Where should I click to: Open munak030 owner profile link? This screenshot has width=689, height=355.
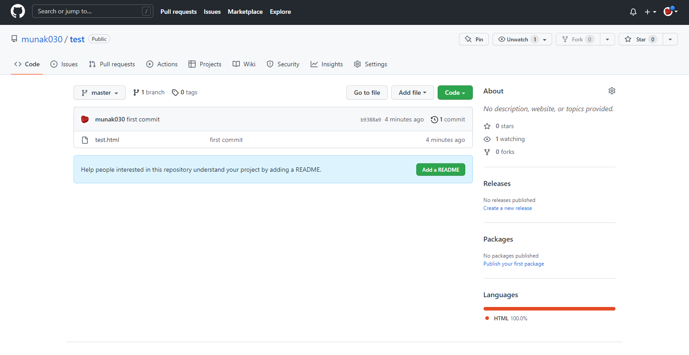point(42,39)
